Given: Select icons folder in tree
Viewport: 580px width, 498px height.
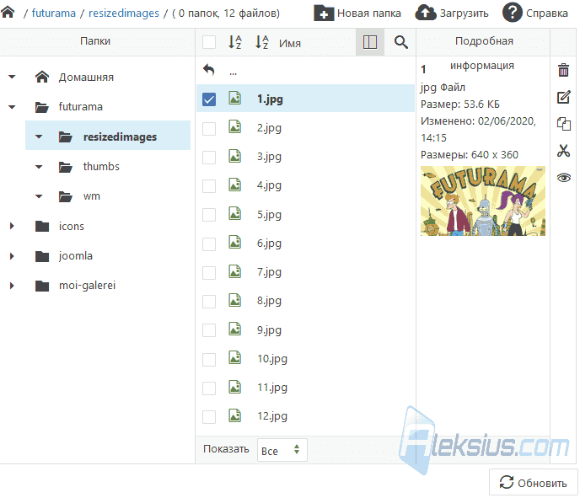Looking at the screenshot, I should click(72, 226).
